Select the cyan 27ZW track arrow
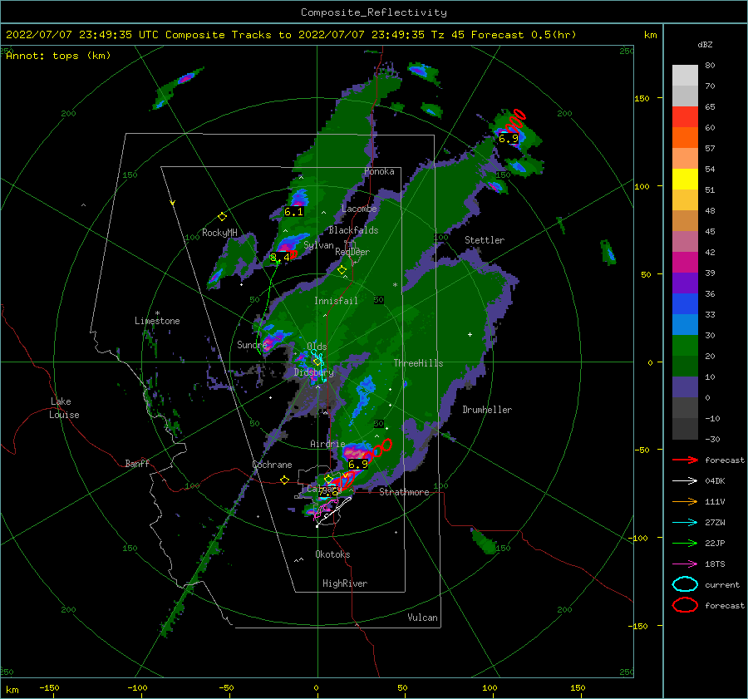This screenshot has width=748, height=699. (685, 523)
